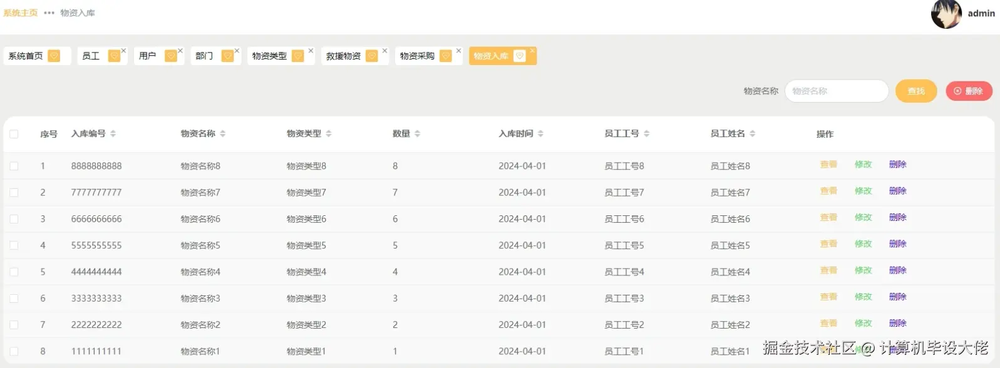Screen dimensions: 1000x368
Task: Sort by 员工姓名 column arrows
Action: coord(752,133)
